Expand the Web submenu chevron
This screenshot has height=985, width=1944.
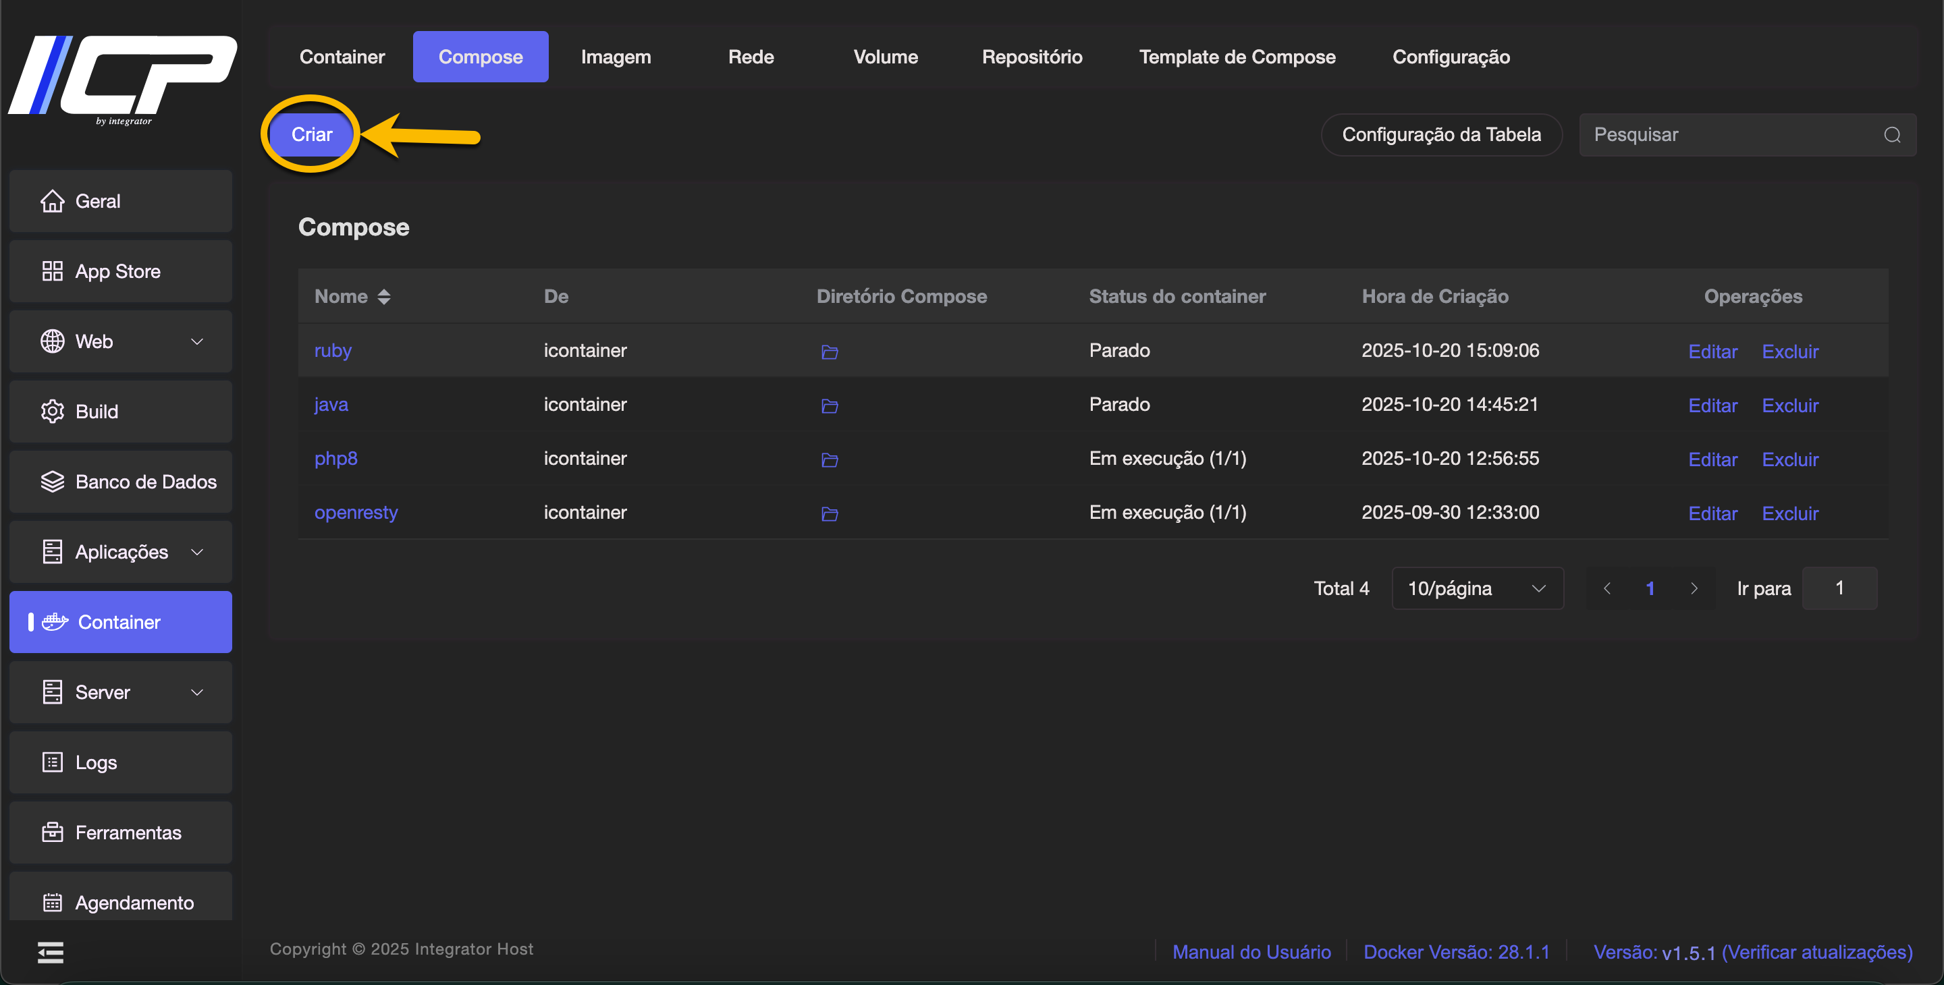[197, 341]
